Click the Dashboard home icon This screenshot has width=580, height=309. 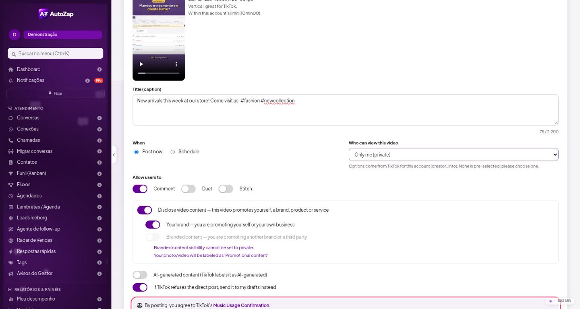(11, 70)
